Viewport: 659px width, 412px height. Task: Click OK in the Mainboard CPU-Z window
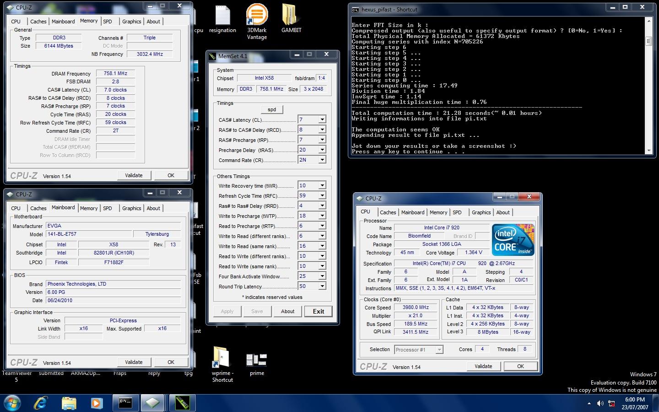point(171,362)
